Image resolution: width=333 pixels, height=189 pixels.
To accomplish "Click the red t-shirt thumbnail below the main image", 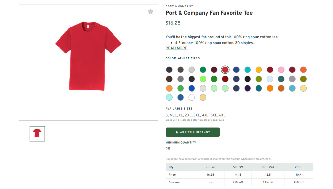I will pos(37,133).
